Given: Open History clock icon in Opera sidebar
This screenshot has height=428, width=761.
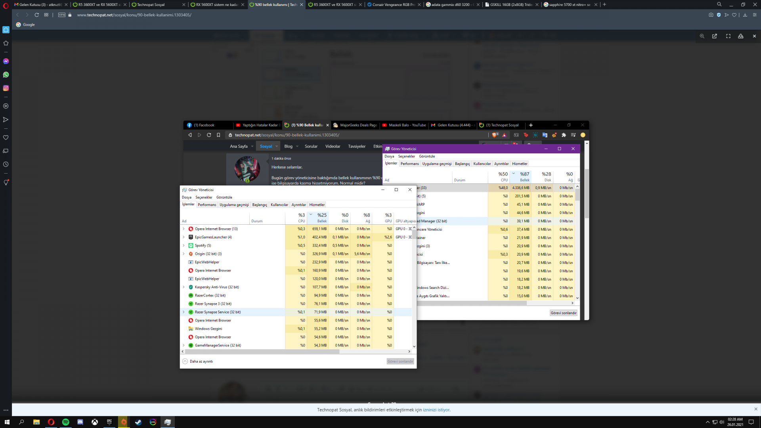Looking at the screenshot, I should (x=6, y=164).
